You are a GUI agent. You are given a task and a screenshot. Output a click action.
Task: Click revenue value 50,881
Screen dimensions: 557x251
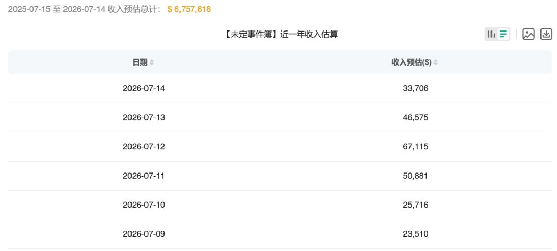(x=416, y=176)
